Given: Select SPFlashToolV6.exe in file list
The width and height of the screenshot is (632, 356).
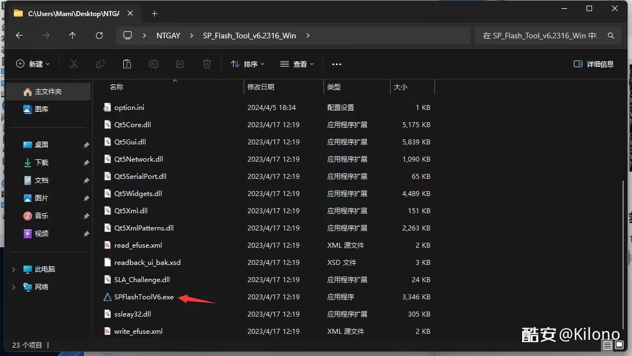Looking at the screenshot, I should [144, 297].
